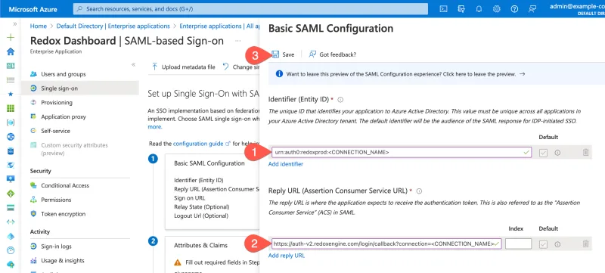This screenshot has height=273, width=605.
Task: Open Usage & insights
Action: 63,261
